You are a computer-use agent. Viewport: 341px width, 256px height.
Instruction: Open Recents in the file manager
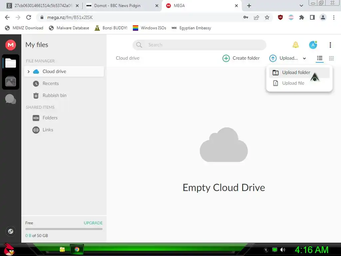pos(51,83)
